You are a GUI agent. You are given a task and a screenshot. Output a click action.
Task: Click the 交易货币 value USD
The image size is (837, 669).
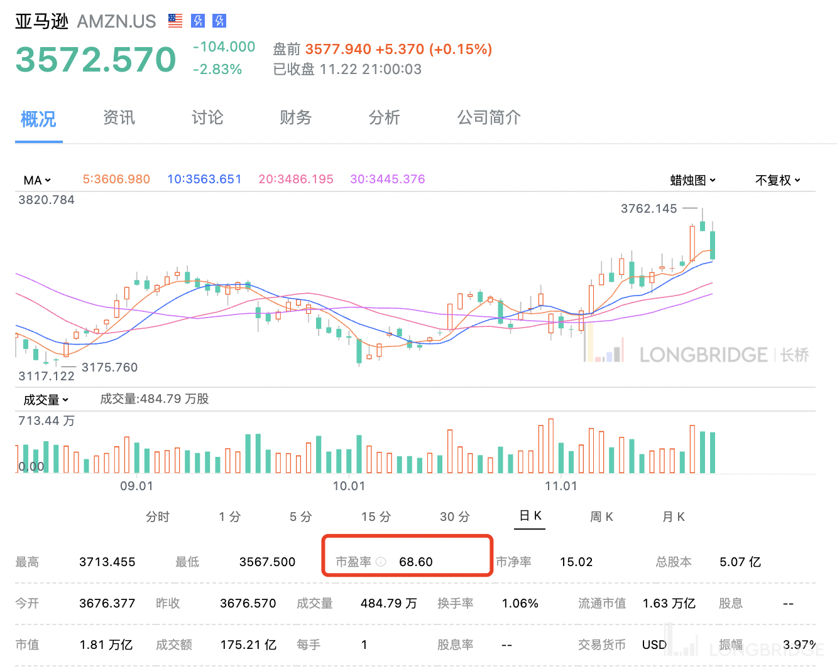654,645
